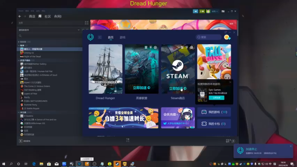Click the add game plus icon in Steam
Screen dimensions: 297x167
[20, 141]
